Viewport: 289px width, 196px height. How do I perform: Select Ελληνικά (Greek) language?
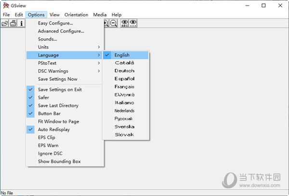pos(126,95)
